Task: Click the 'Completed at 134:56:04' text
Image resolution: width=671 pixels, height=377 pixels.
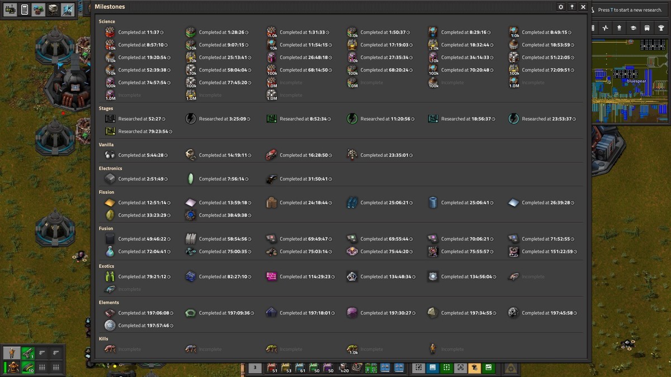Action: (468, 276)
